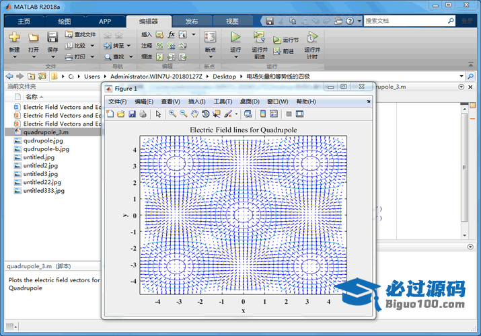Screen dimensions: 481x336
Task: Click Hide Plot Tools icon in Figure 1
Action: pos(289,114)
